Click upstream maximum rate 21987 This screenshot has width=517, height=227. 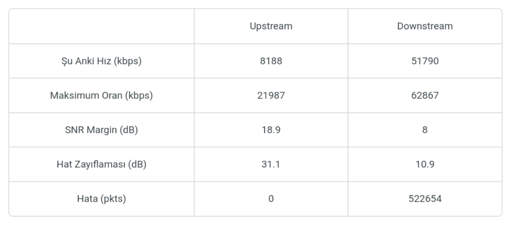click(270, 96)
